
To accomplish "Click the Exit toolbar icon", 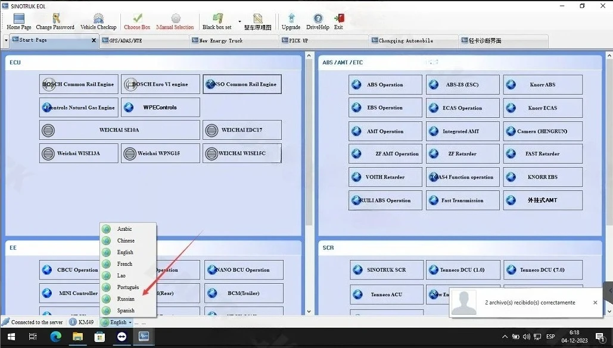I will [x=338, y=21].
